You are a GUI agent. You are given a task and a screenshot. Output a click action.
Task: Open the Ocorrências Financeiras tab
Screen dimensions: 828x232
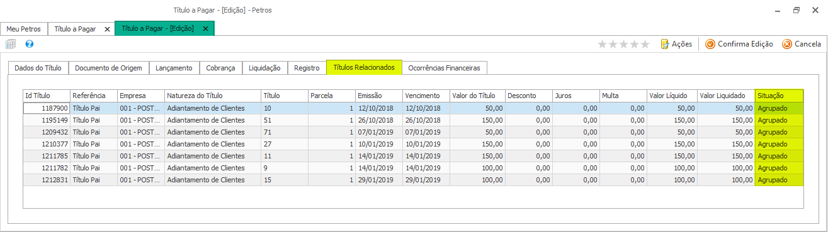pos(444,67)
